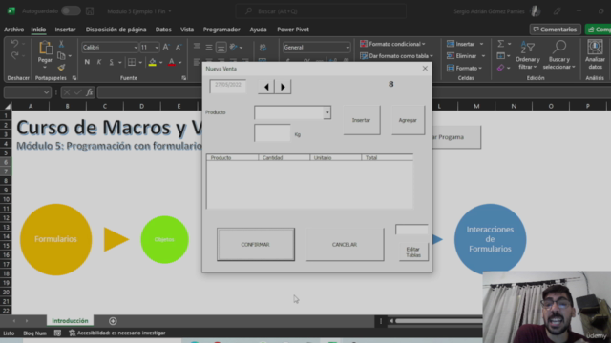Click the macro record status bar icon

click(x=57, y=333)
